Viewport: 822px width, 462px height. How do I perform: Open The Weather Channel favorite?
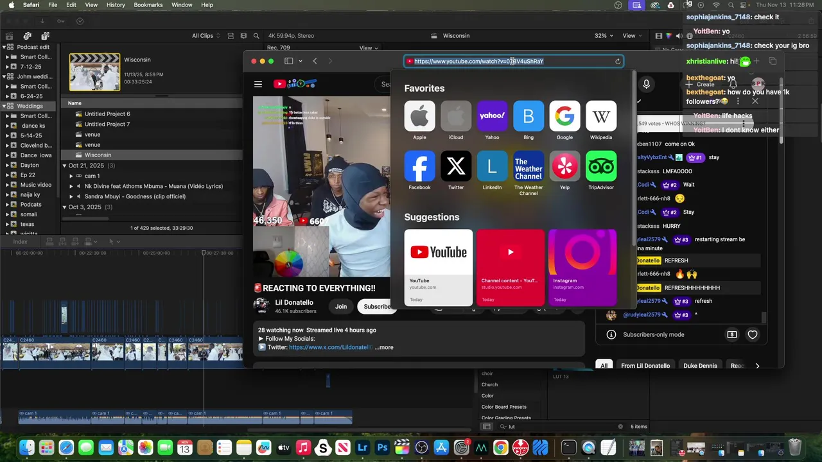coord(529,166)
